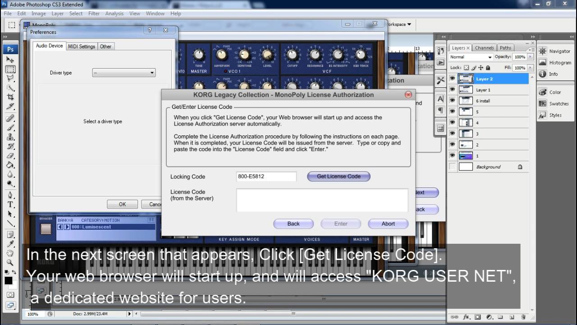Select the Eyedropper tool
This screenshot has height=325, width=577.
[x=10, y=244]
